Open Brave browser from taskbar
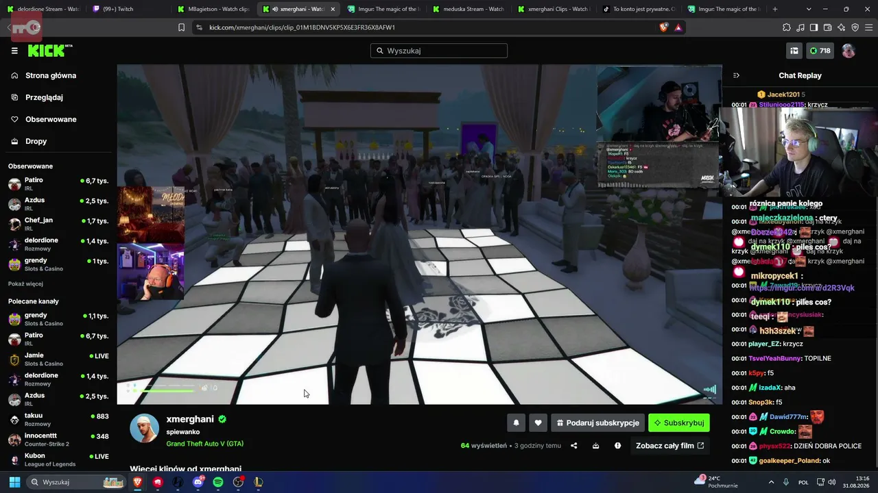Image resolution: width=878 pixels, height=493 pixels. coord(138,482)
